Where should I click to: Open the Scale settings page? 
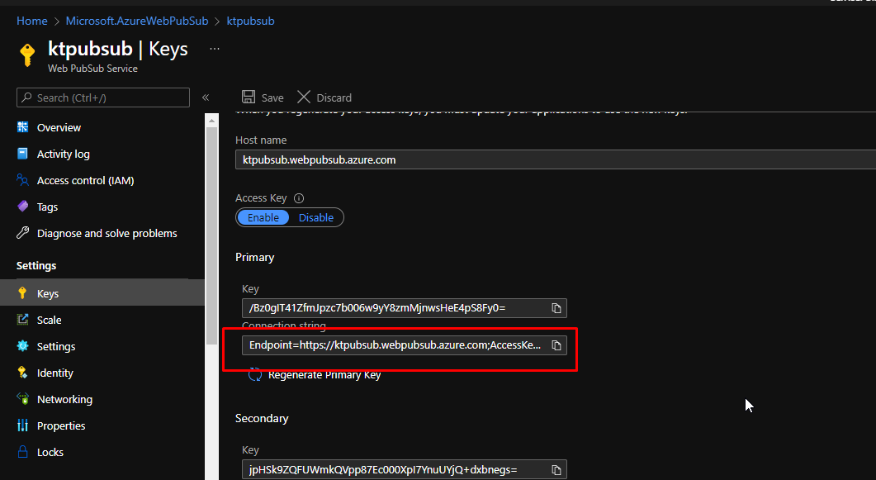pos(49,321)
